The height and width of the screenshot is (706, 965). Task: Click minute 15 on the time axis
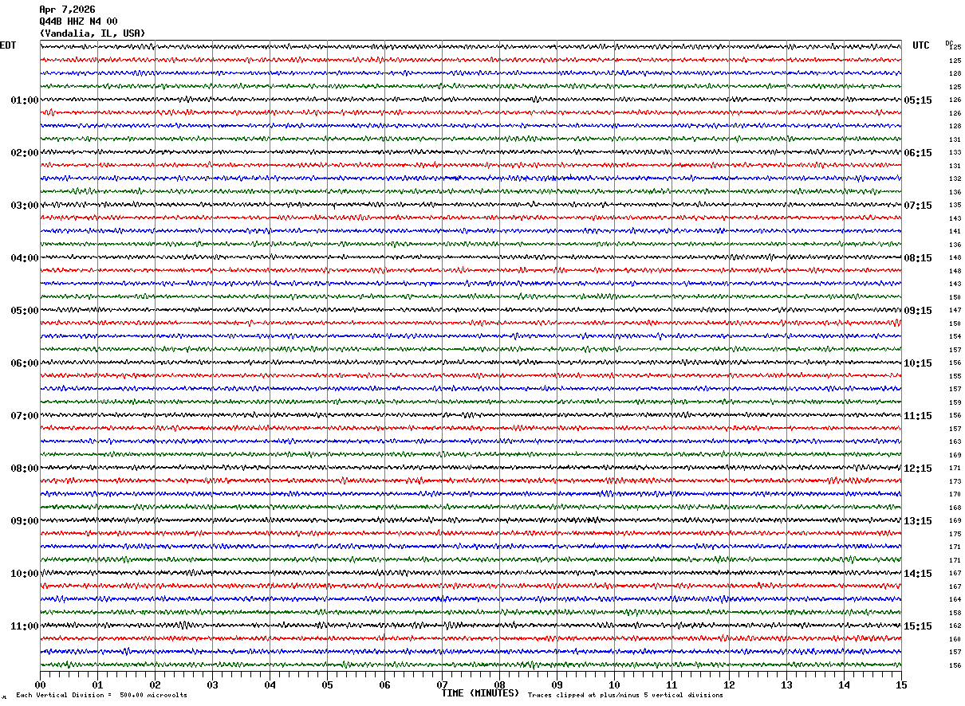pyautogui.click(x=901, y=684)
